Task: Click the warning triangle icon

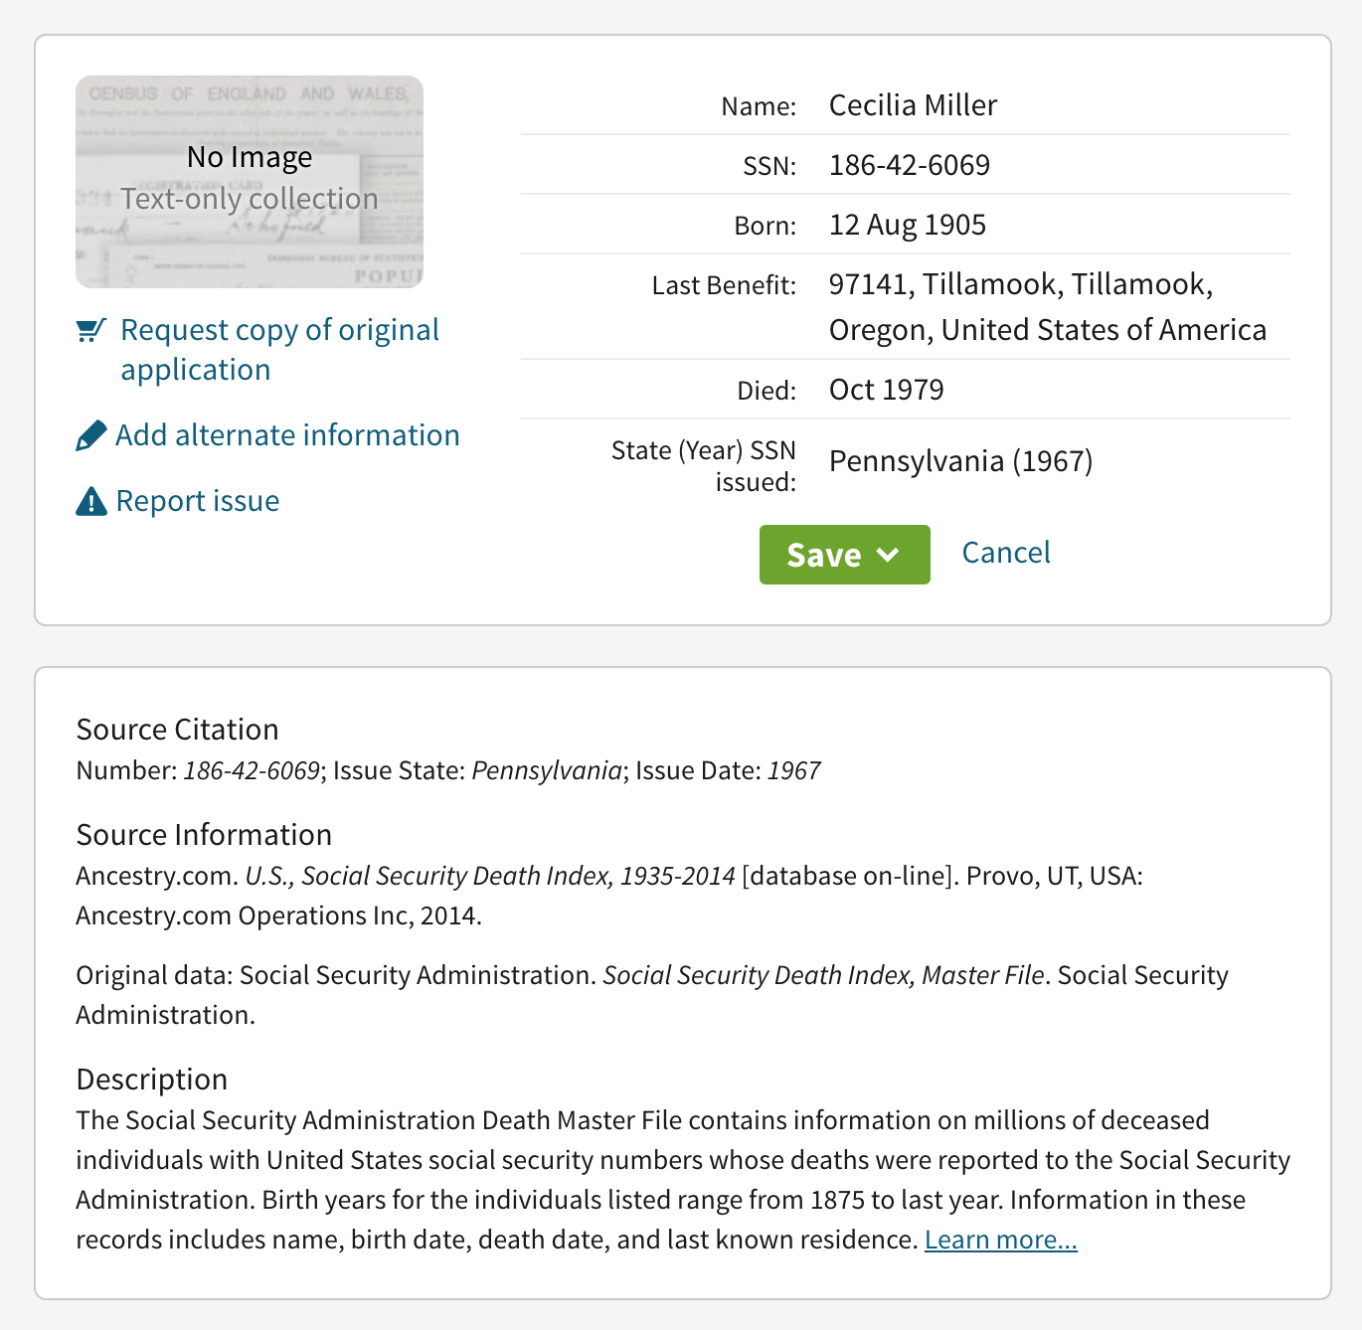Action: 90,502
